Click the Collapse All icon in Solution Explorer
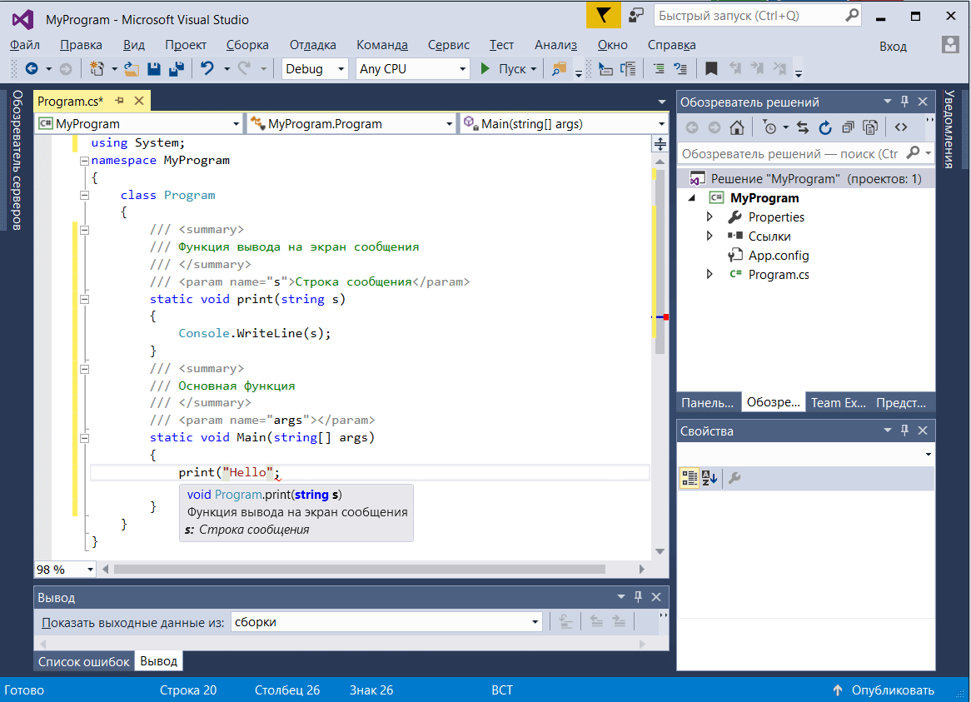Image resolution: width=971 pixels, height=702 pixels. (848, 127)
